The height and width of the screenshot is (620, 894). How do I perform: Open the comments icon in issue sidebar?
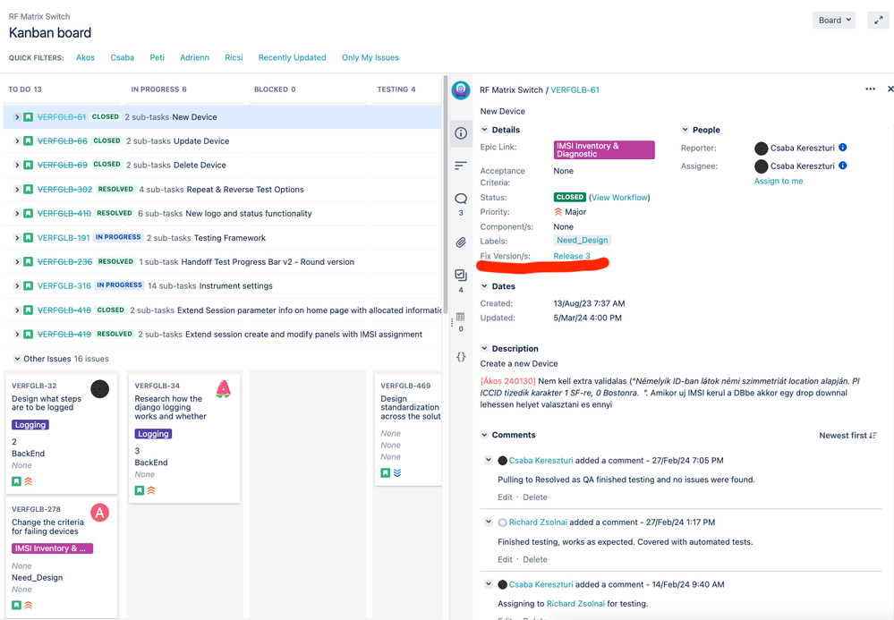coord(461,199)
